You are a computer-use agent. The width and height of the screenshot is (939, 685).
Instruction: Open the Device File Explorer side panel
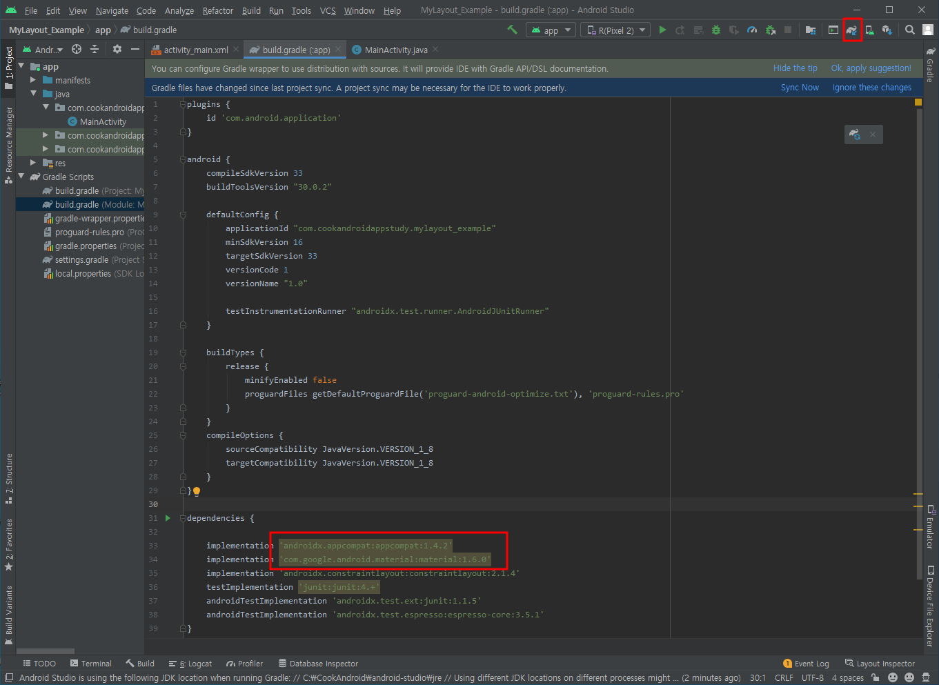tap(930, 606)
